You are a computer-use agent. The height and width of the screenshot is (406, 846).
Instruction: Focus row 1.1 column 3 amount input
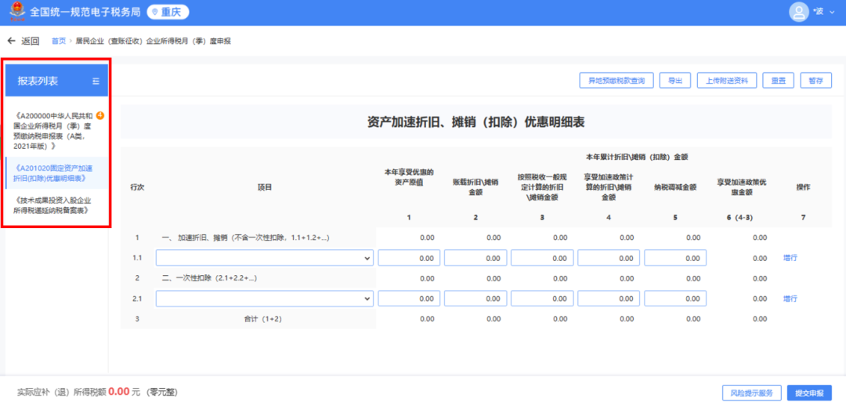pos(542,258)
